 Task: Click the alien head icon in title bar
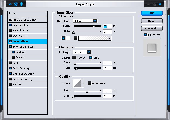21,4
